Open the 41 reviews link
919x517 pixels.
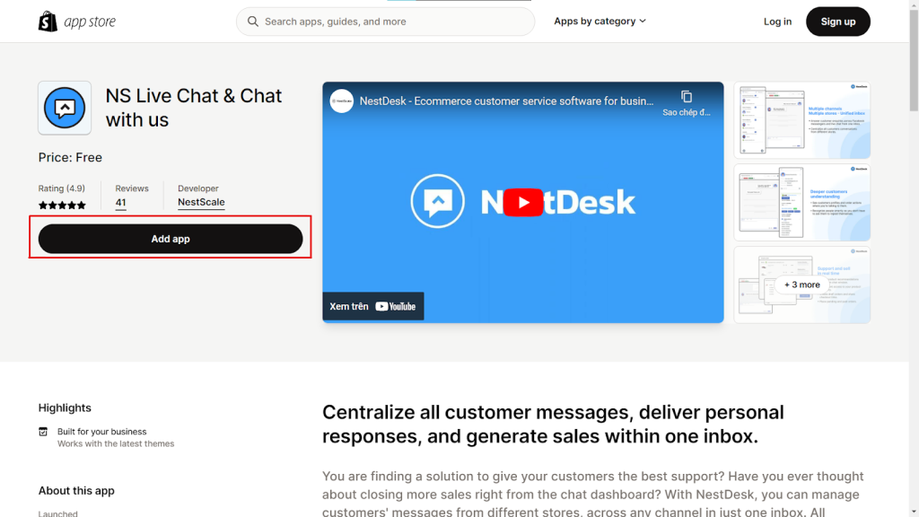(x=121, y=203)
